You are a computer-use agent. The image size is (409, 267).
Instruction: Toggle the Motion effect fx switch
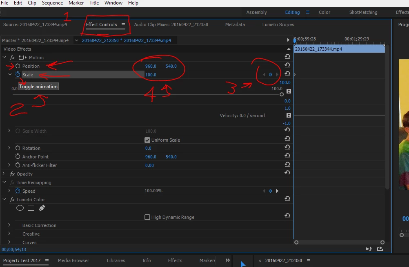(12, 58)
